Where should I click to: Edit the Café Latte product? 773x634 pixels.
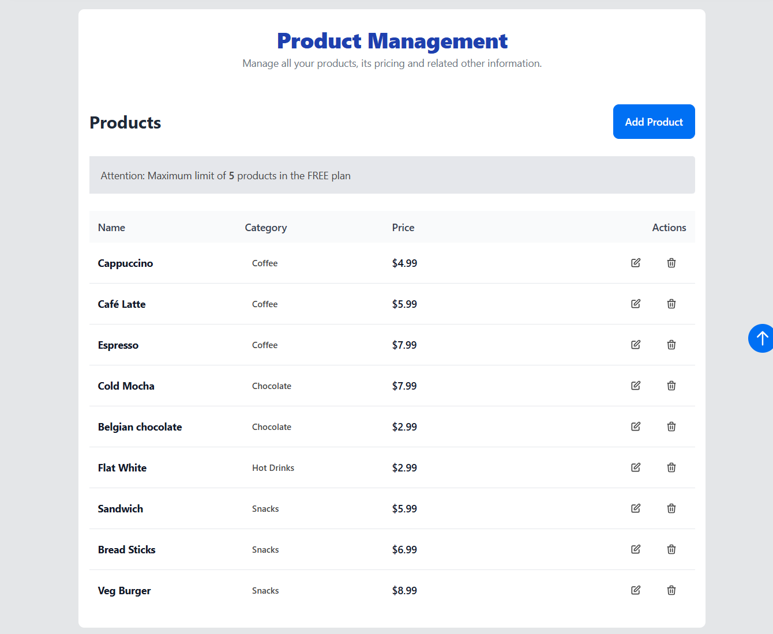[636, 304]
